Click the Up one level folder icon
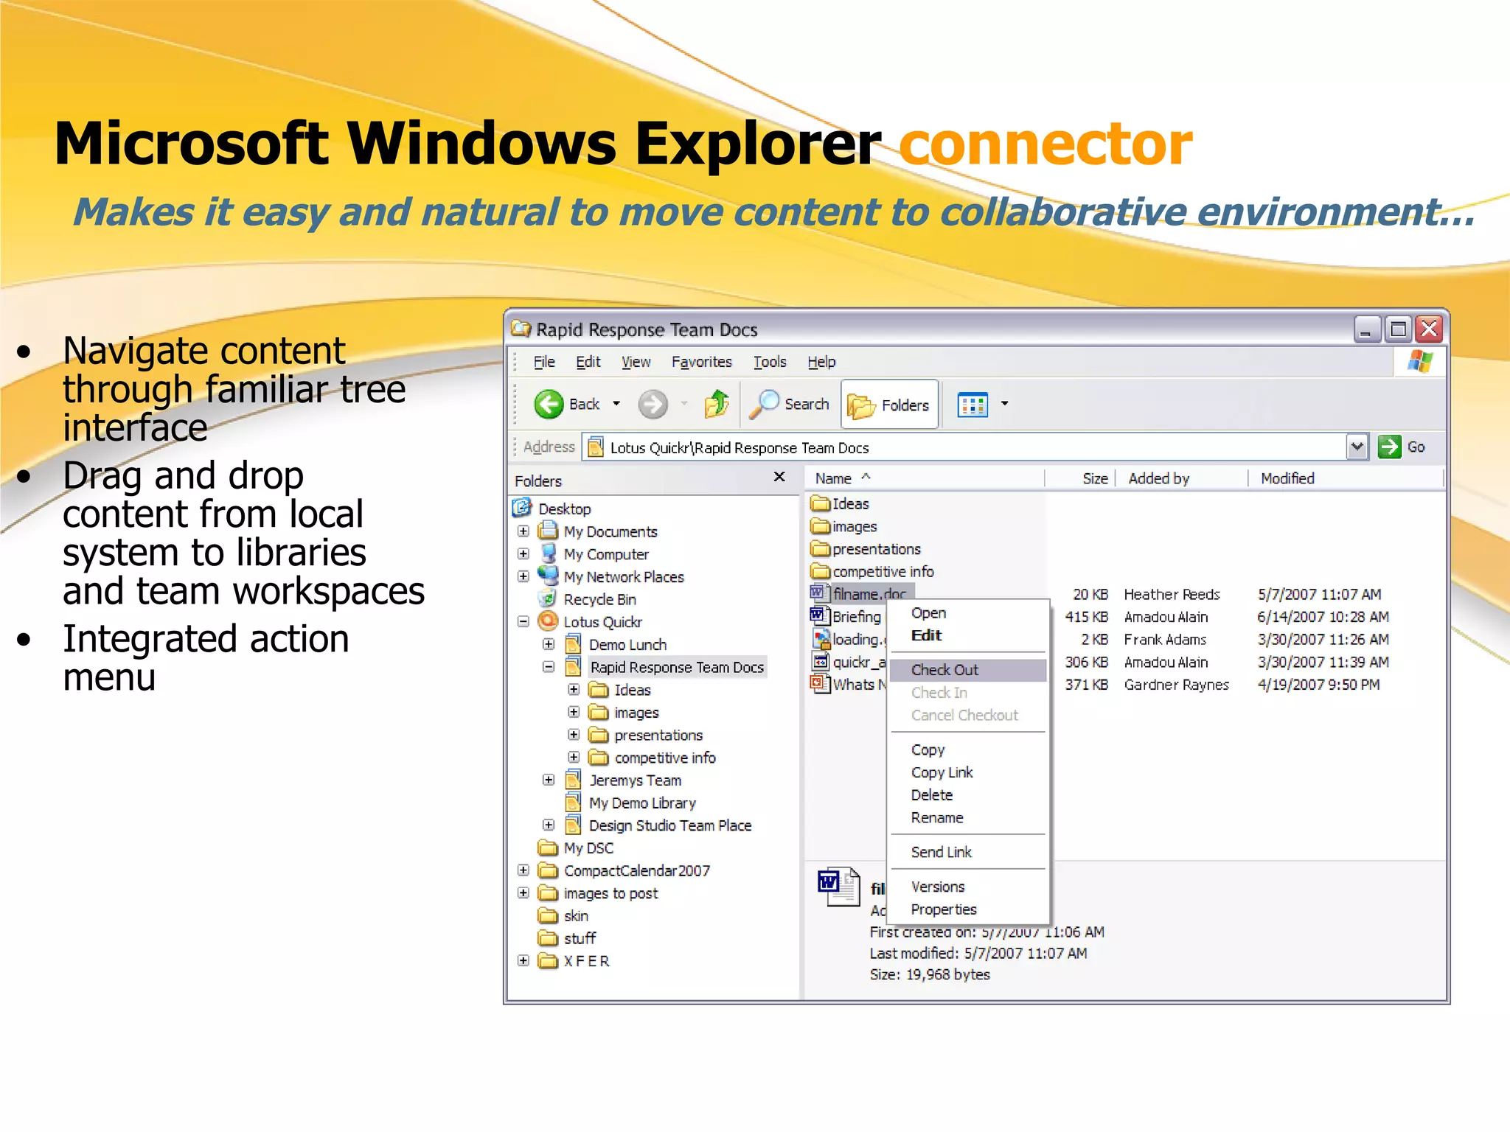 [716, 404]
